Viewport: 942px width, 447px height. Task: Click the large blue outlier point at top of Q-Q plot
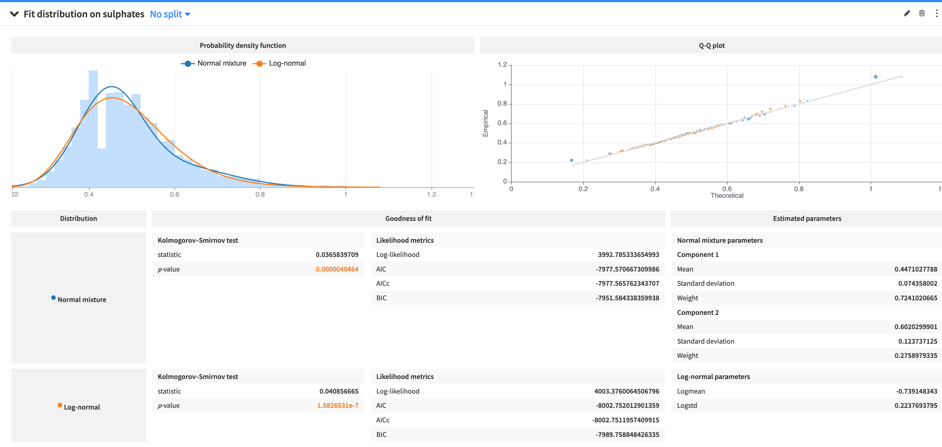point(875,77)
